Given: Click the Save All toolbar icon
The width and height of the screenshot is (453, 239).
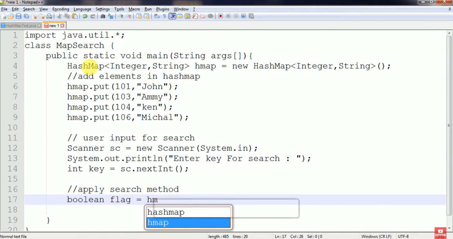Looking at the screenshot, I should (26, 16).
